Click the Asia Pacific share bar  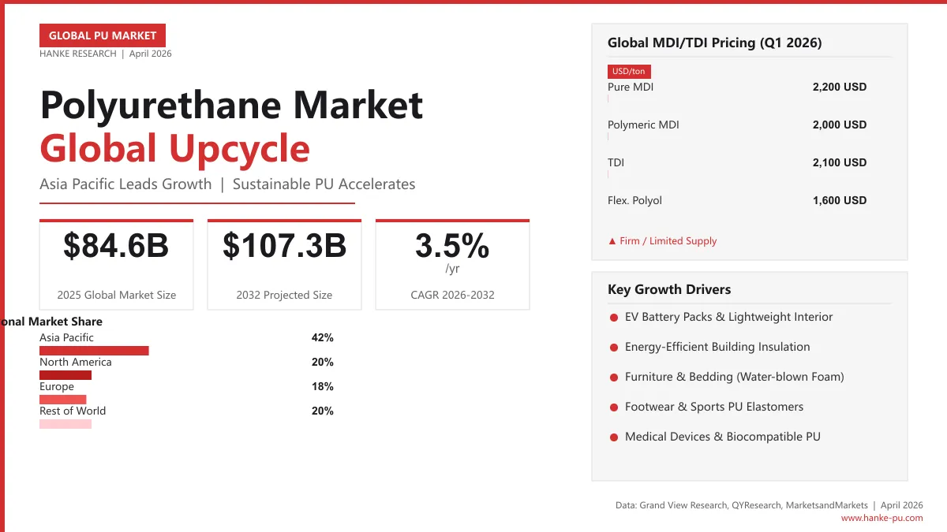click(94, 351)
